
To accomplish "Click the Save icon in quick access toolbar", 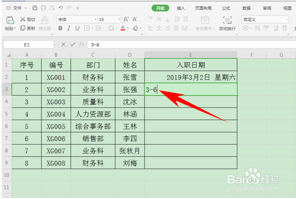I will click(x=35, y=8).
